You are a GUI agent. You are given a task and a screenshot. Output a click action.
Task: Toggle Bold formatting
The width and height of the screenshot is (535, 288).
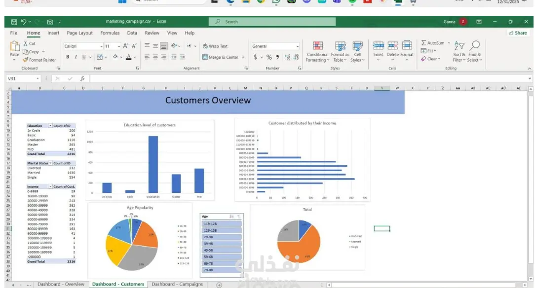tap(68, 57)
